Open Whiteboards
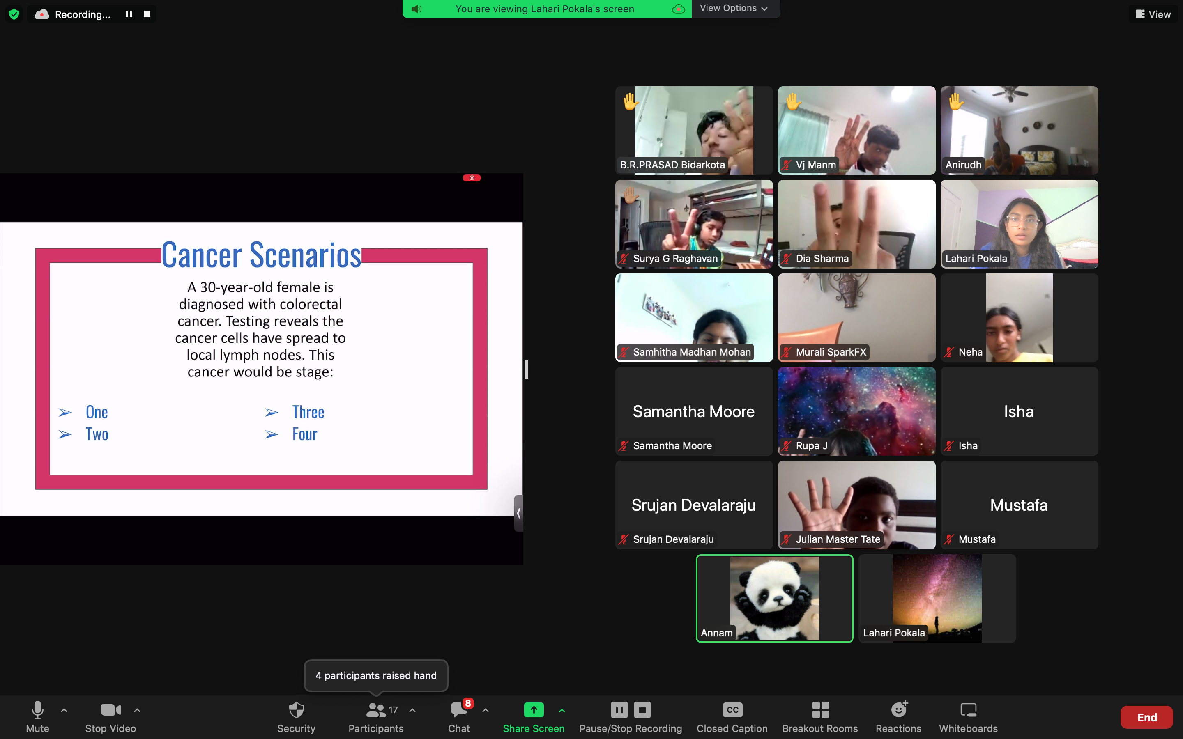1183x739 pixels. 969,717
